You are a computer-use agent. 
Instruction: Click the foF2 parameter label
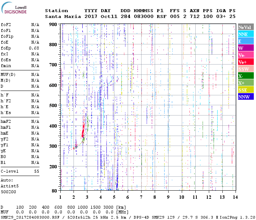pos(6,25)
